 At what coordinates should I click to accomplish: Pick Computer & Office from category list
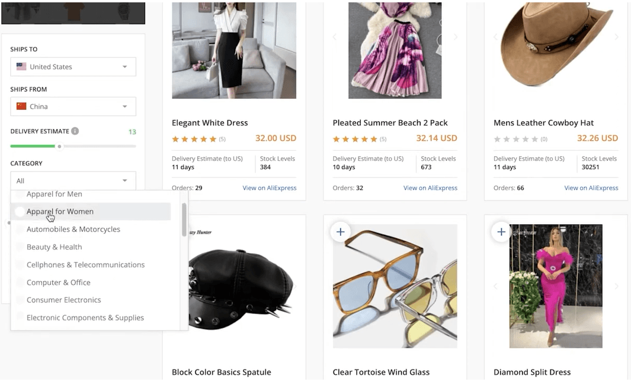coord(58,283)
